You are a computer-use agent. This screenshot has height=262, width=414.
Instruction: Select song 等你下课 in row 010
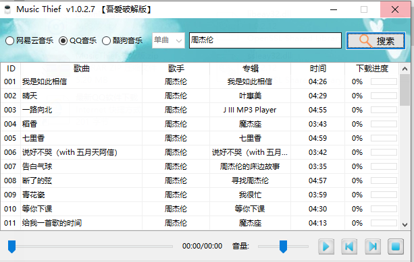[x=37, y=209]
